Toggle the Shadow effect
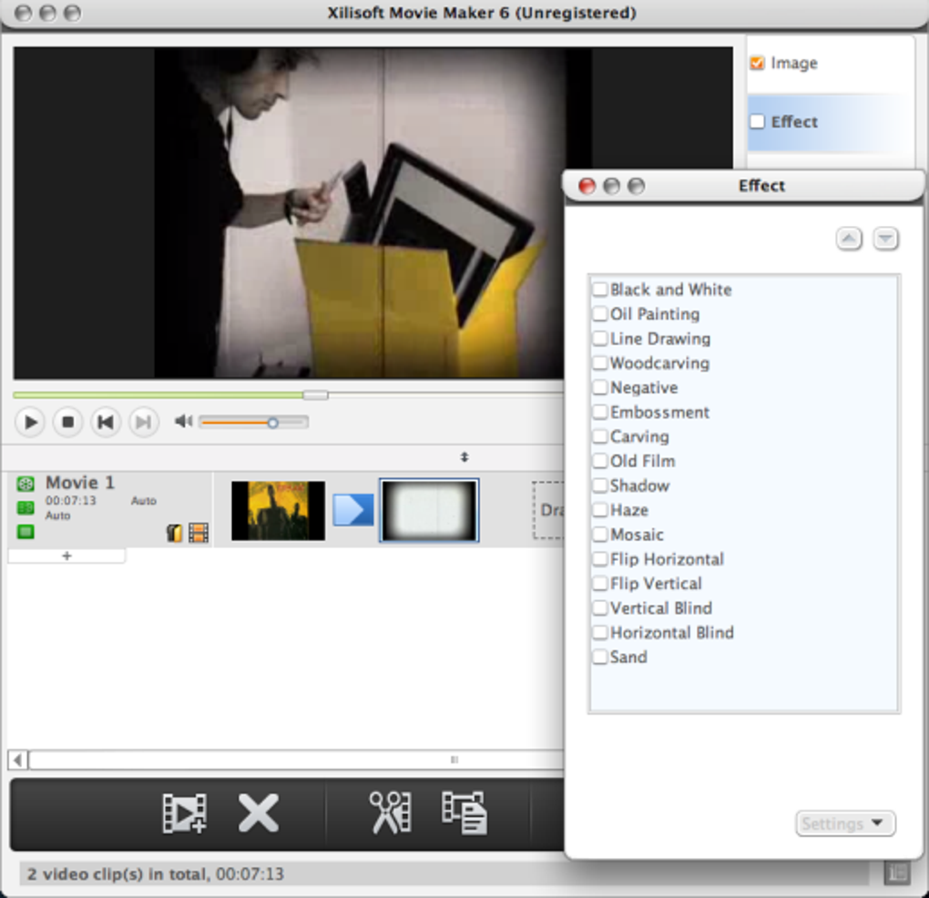 tap(600, 485)
